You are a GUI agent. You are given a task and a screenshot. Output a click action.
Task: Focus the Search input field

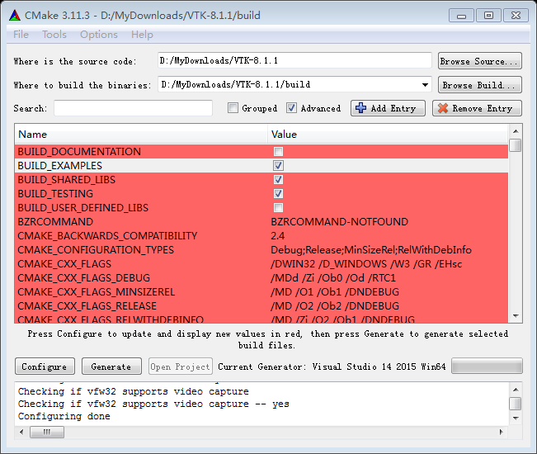pyautogui.click(x=134, y=108)
